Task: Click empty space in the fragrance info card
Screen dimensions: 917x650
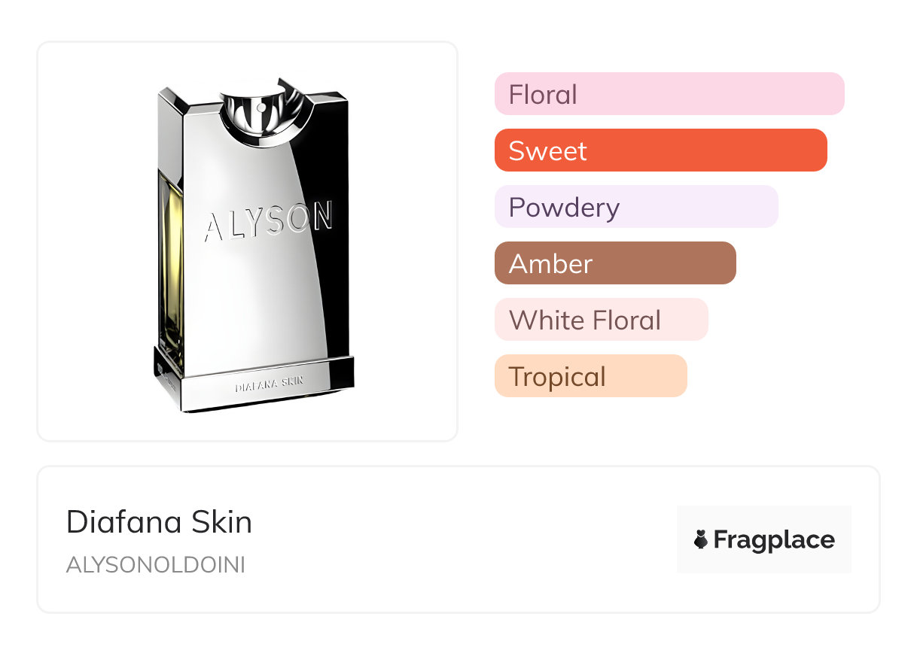Action: [x=467, y=540]
